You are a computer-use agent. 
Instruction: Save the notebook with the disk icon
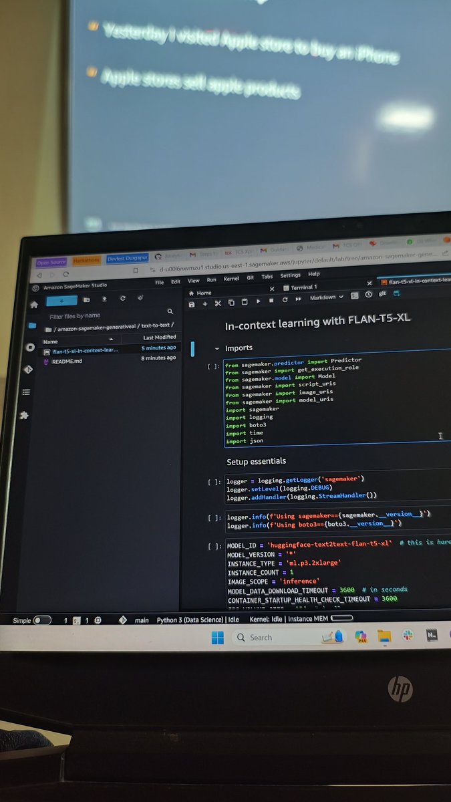pyautogui.click(x=192, y=304)
